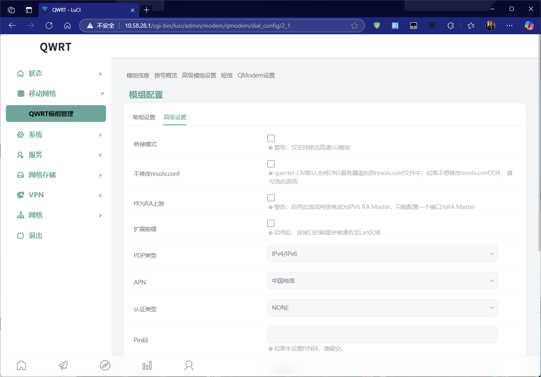Open the Edge settings and more menu

510,26
